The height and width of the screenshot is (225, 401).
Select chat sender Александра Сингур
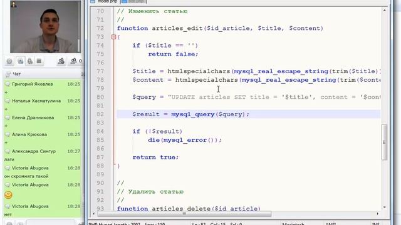coord(34,151)
